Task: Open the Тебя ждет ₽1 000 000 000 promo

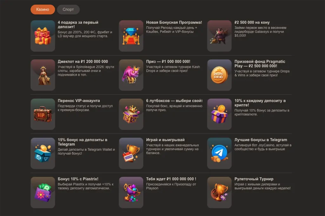Action: point(171,179)
